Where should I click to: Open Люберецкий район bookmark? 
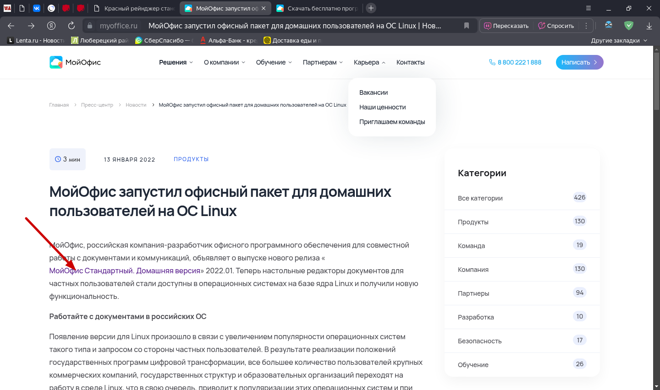point(100,40)
